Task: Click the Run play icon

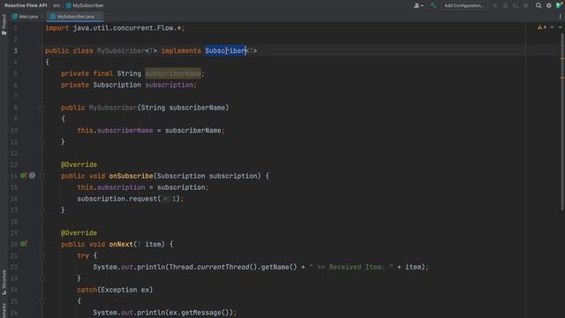Action: click(x=495, y=5)
